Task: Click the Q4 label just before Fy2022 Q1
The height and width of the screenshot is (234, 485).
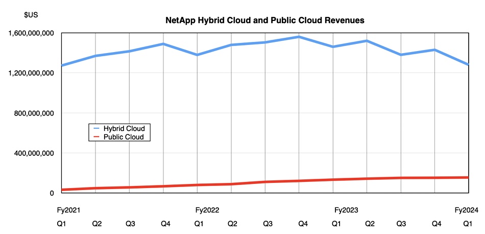Action: (165, 223)
